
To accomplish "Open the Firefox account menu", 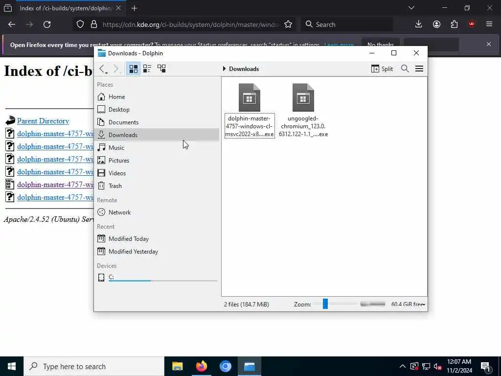I will 436,24.
